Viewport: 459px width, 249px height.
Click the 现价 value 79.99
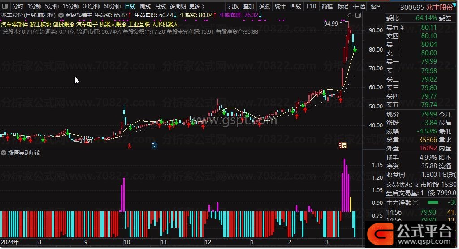pyautogui.click(x=429, y=114)
